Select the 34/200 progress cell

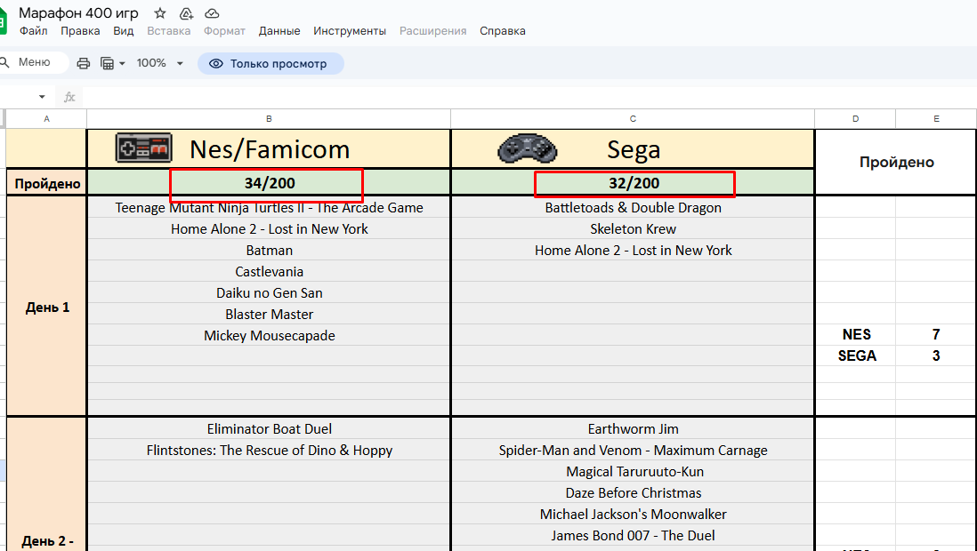point(269,183)
